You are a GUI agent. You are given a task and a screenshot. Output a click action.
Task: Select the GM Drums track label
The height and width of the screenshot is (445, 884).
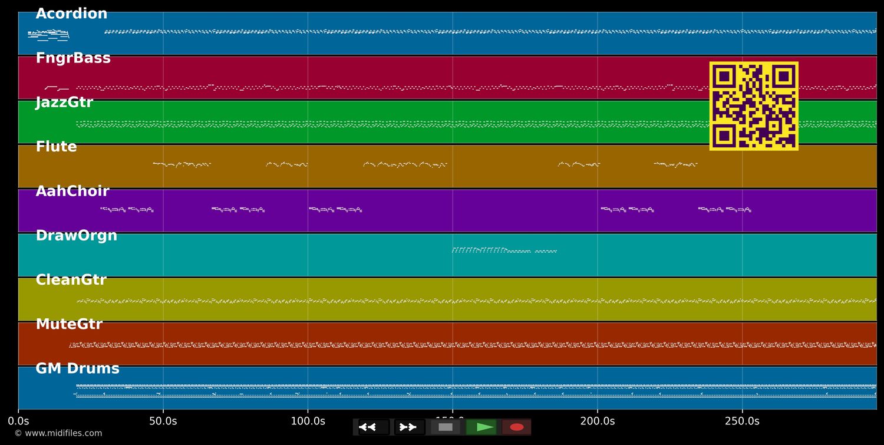(x=77, y=369)
